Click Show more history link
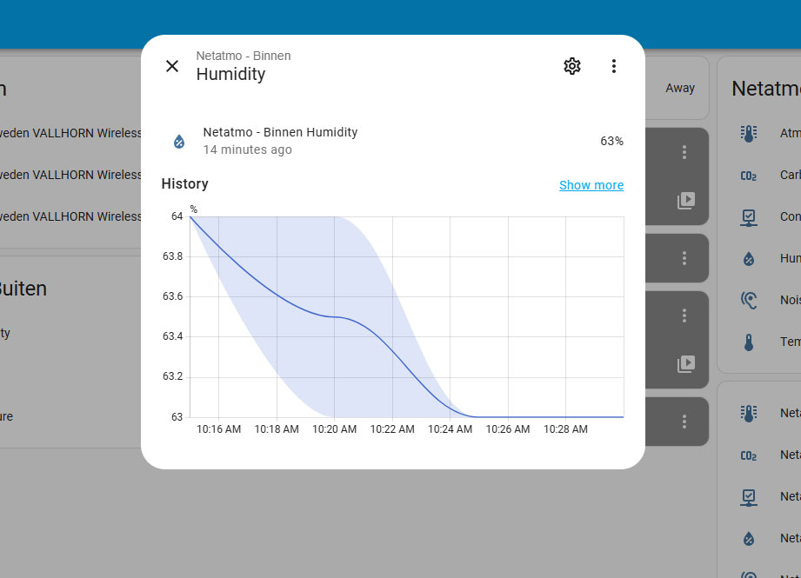 tap(591, 185)
